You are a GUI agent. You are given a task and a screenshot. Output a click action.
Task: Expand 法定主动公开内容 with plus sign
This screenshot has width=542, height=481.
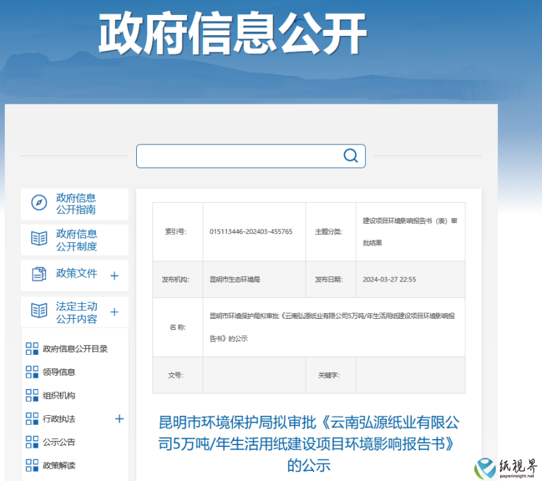coord(114,312)
